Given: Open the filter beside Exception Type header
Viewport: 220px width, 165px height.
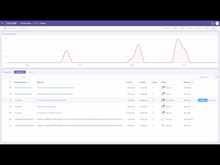Looking at the screenshot, I should click(x=28, y=82).
